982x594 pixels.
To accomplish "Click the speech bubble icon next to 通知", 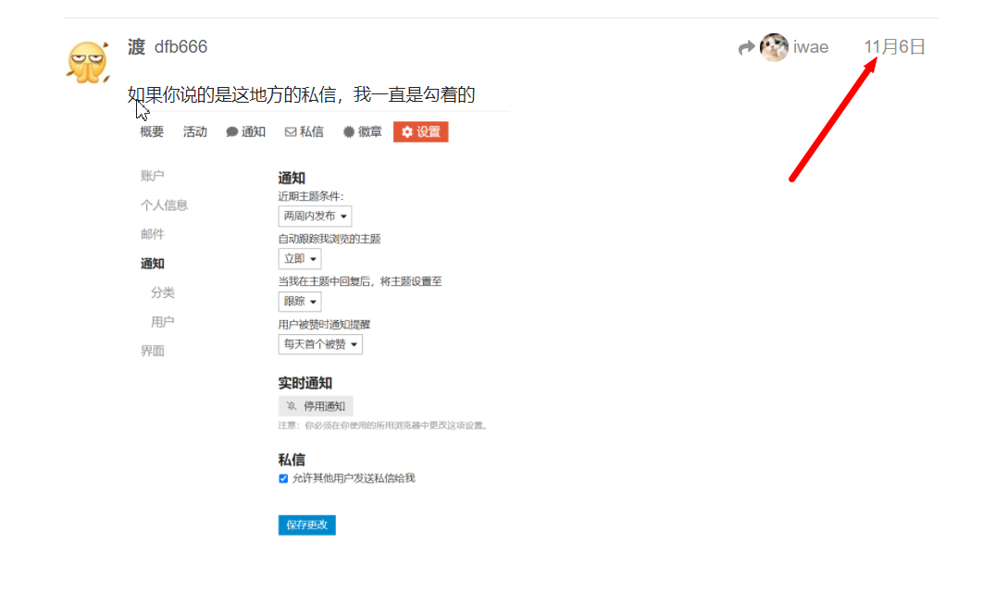I will point(231,132).
